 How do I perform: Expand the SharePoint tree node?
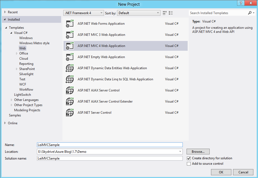(17, 69)
